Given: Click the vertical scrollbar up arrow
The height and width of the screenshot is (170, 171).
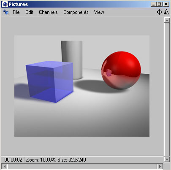Looking at the screenshot, I should (167, 20).
